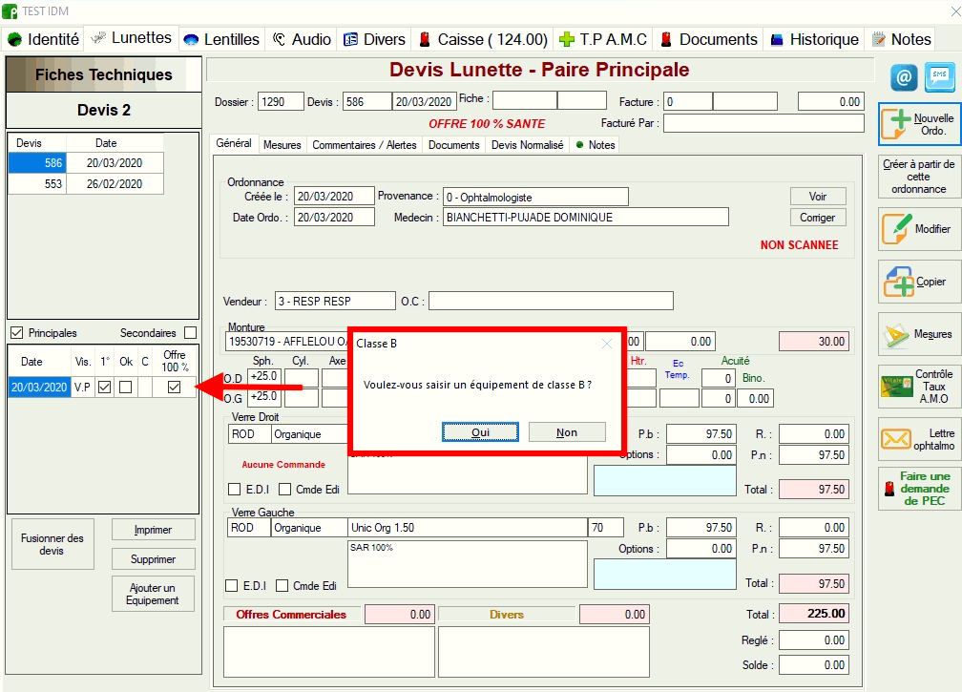Click the Nouvelle Ordo. button

point(919,124)
